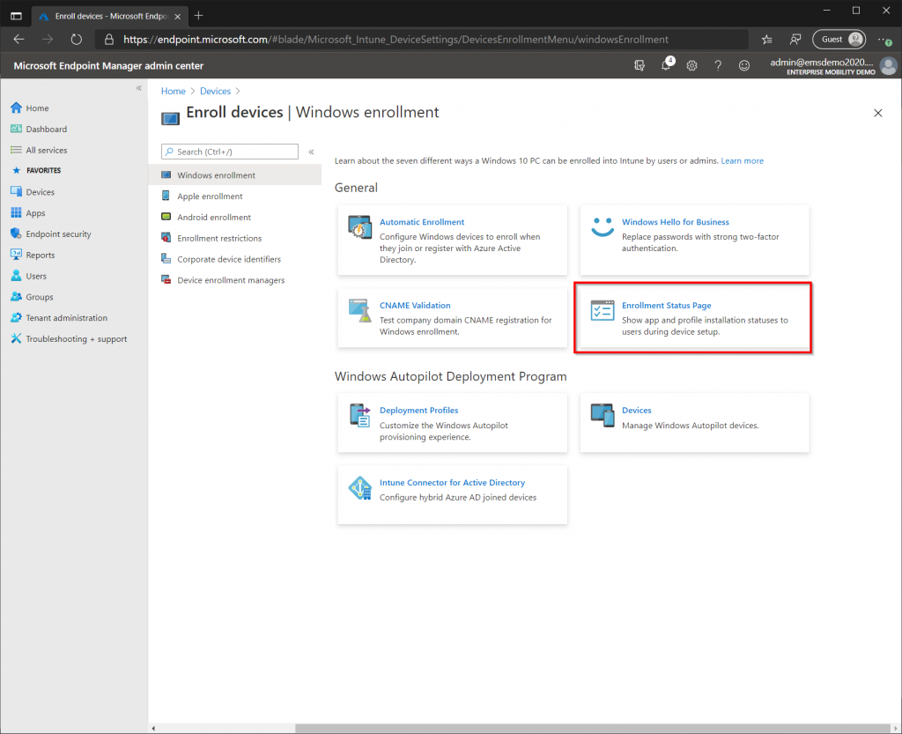Open the directory and subscription filter icon
The image size is (902, 734).
tap(640, 65)
